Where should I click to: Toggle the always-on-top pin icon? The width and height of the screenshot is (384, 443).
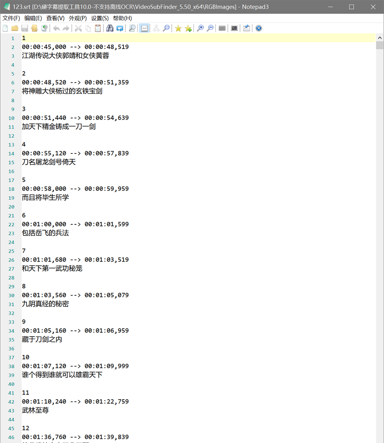click(247, 28)
